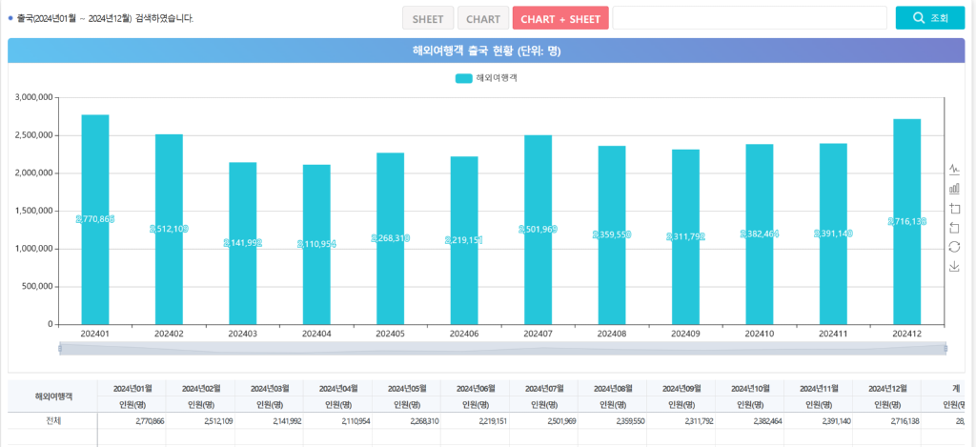Click the 202412 bar in chart
Viewport: 976px width, 447px height.
(x=907, y=222)
